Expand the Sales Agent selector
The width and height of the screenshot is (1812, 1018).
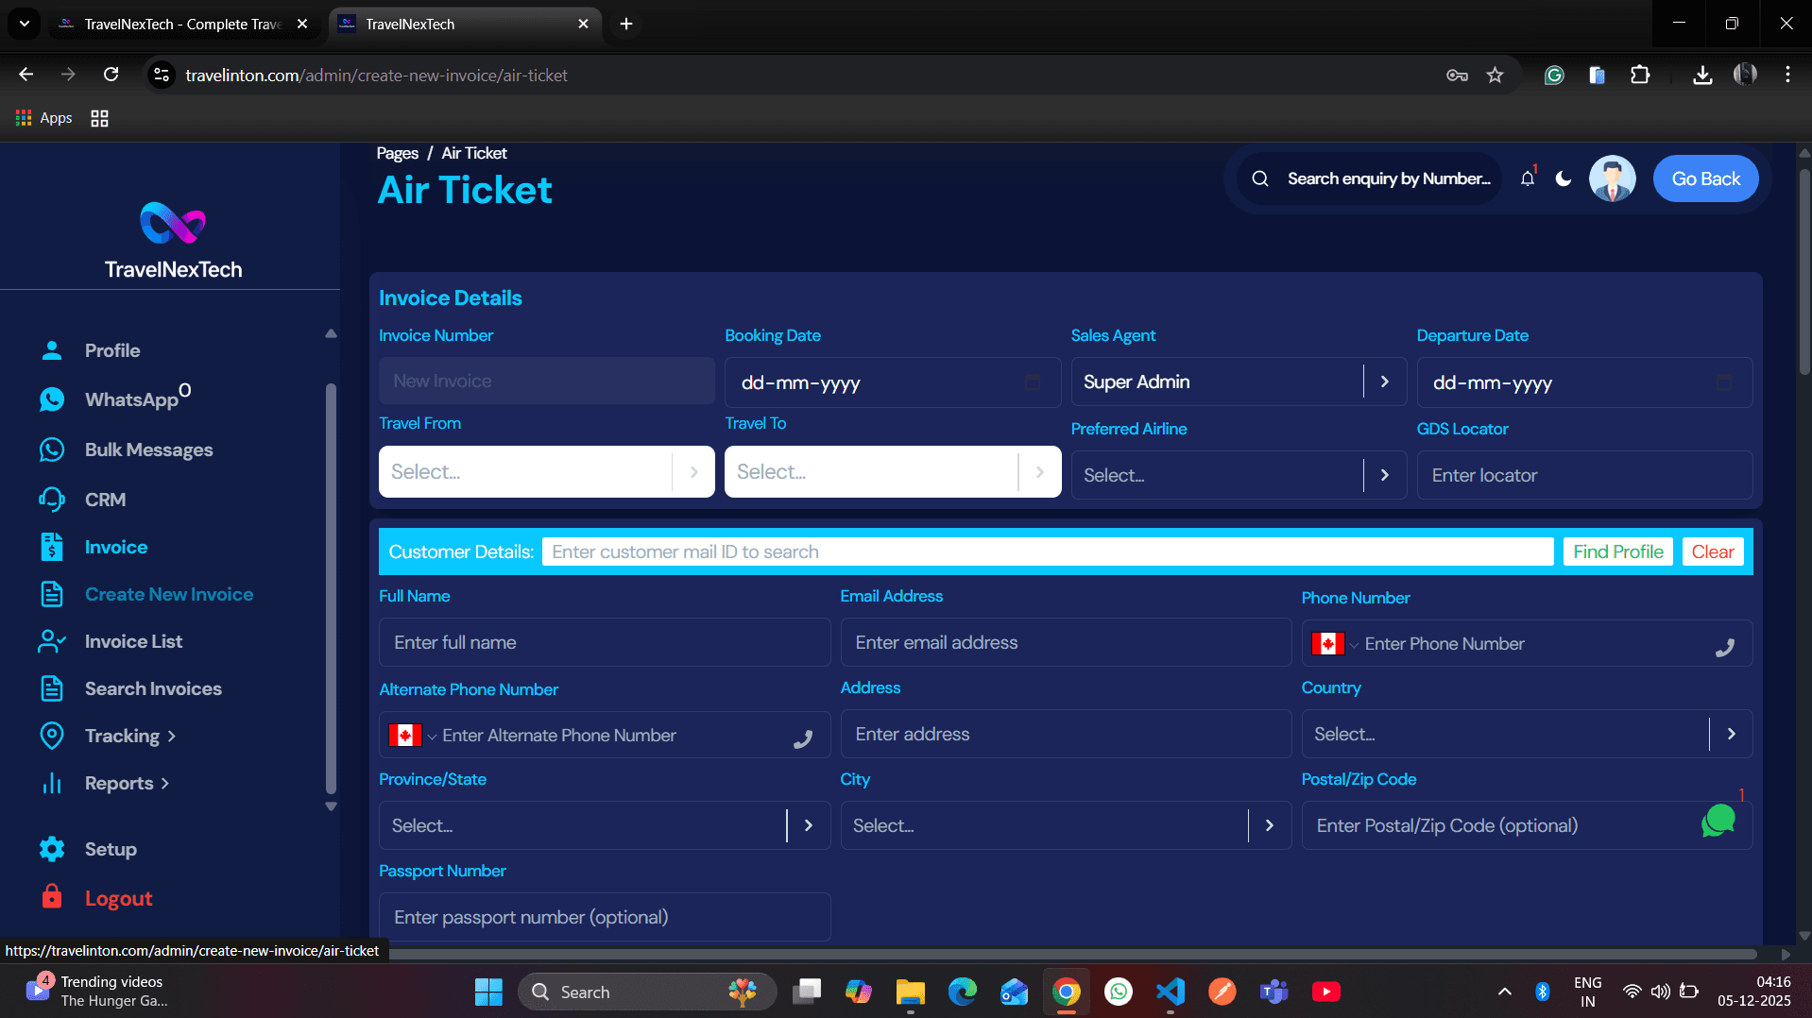coord(1385,382)
